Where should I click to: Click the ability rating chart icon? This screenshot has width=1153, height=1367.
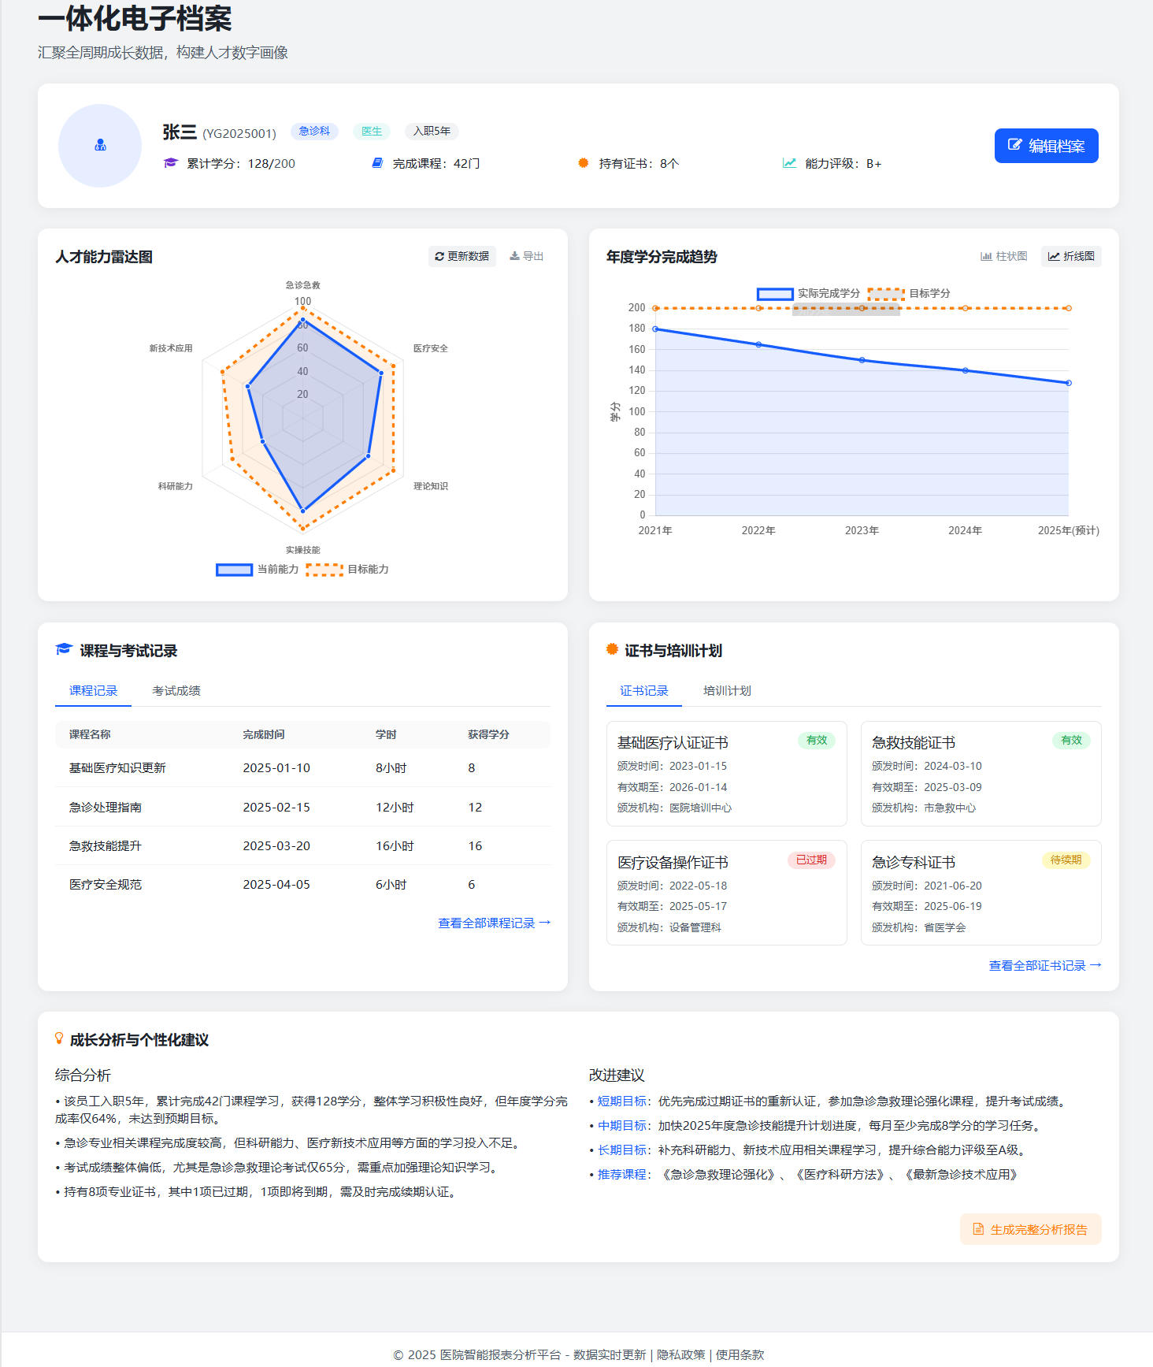point(789,163)
